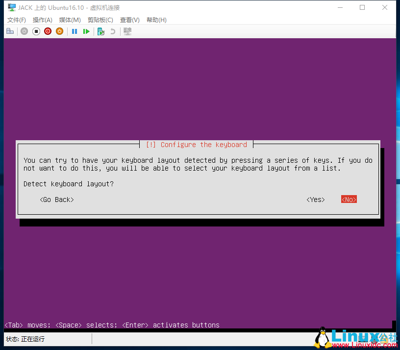Open the 操作(A) menu

click(x=42, y=20)
